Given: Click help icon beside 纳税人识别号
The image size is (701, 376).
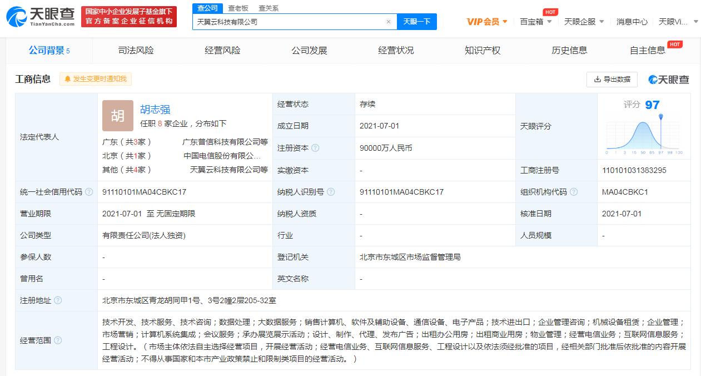Looking at the screenshot, I should tap(331, 192).
